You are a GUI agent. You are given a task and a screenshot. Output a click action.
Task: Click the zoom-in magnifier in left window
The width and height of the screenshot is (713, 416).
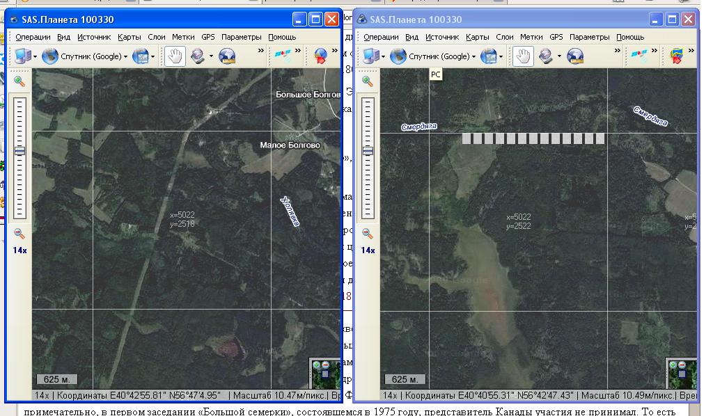click(x=19, y=81)
